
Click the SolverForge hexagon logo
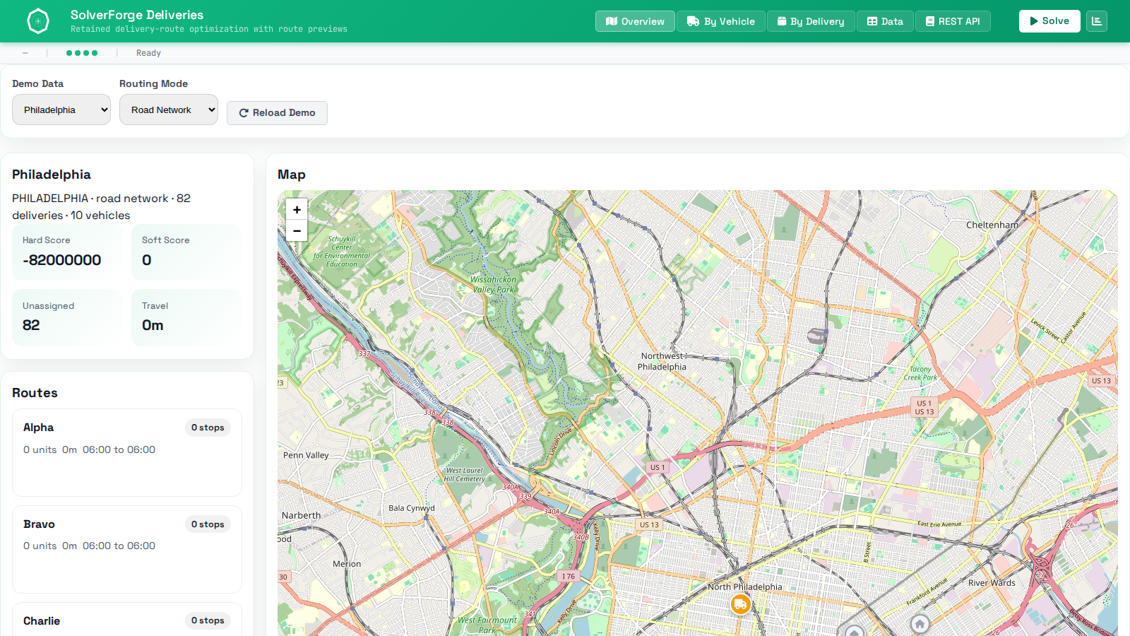(x=38, y=21)
